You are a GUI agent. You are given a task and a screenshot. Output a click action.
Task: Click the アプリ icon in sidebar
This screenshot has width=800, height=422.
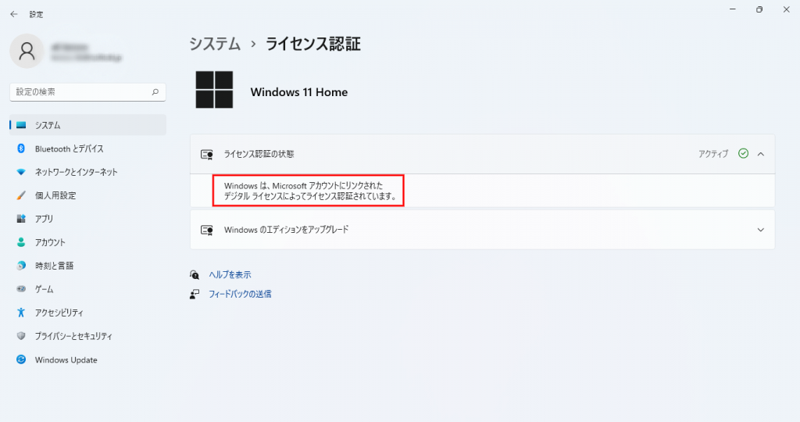coord(21,219)
